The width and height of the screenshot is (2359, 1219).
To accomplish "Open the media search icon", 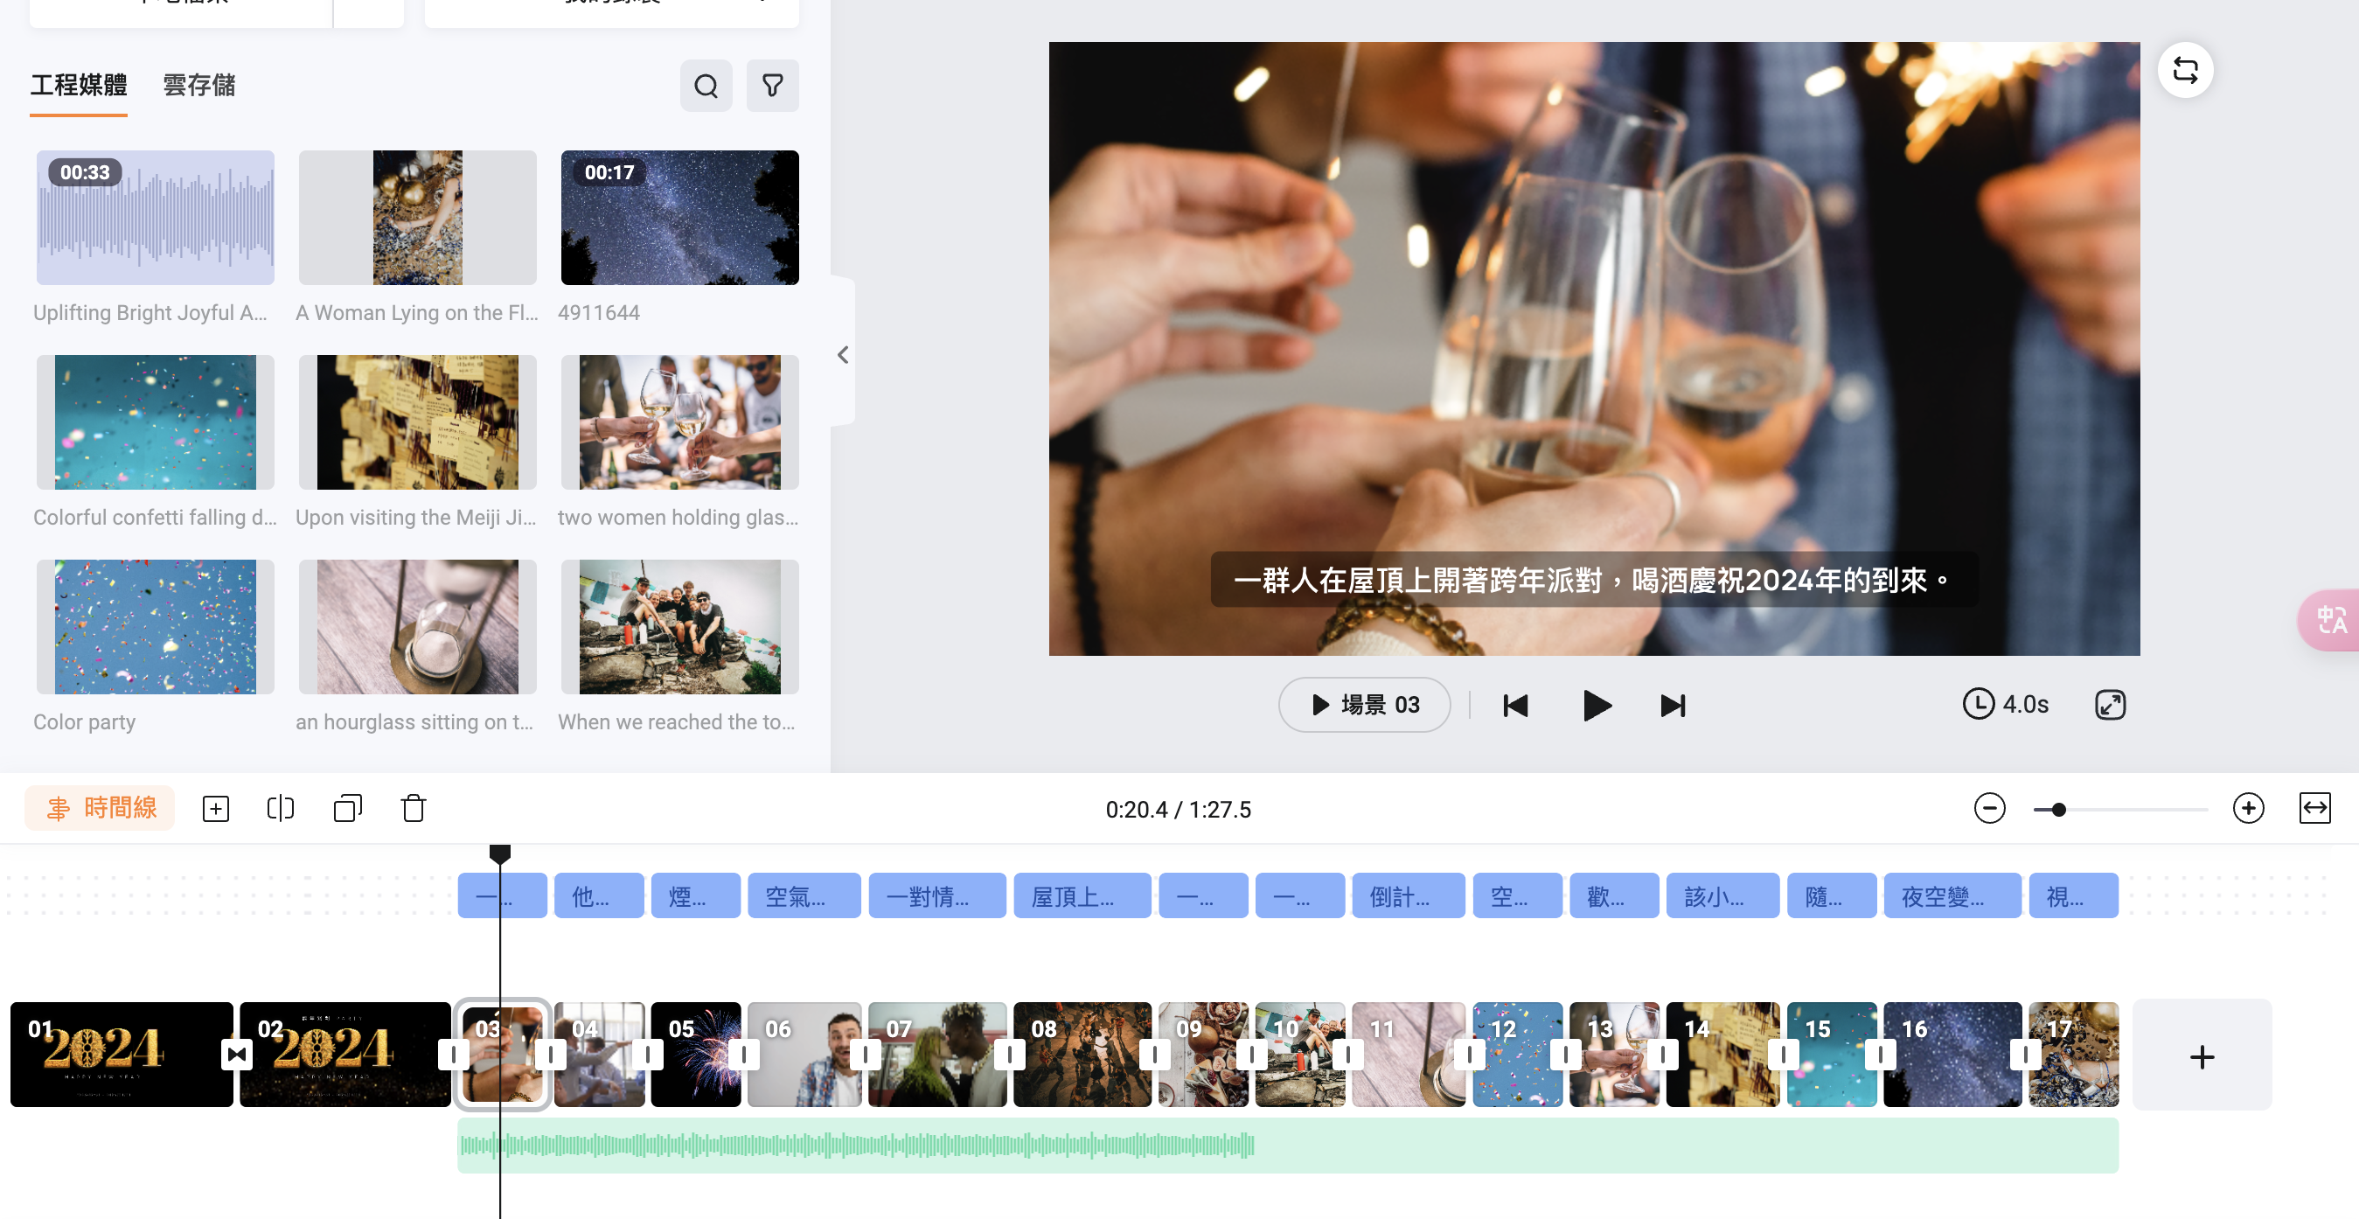I will tap(706, 86).
